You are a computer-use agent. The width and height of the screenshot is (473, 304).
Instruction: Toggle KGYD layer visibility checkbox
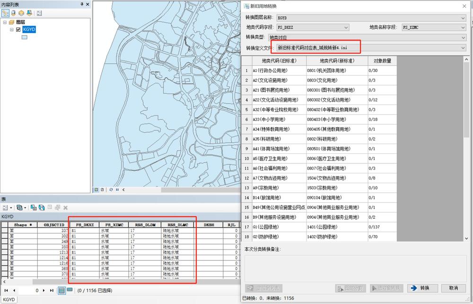point(18,29)
